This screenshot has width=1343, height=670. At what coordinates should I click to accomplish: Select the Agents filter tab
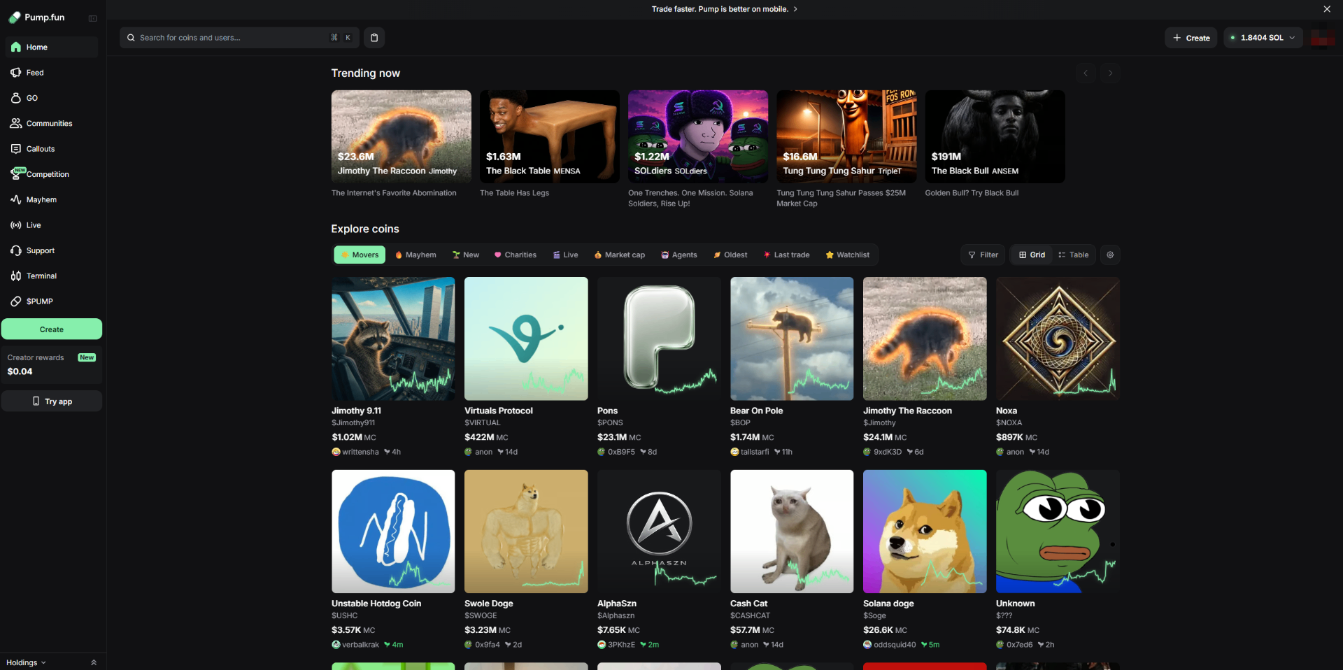click(x=679, y=255)
